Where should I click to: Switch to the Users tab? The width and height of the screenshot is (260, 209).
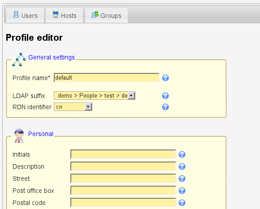coord(25,15)
